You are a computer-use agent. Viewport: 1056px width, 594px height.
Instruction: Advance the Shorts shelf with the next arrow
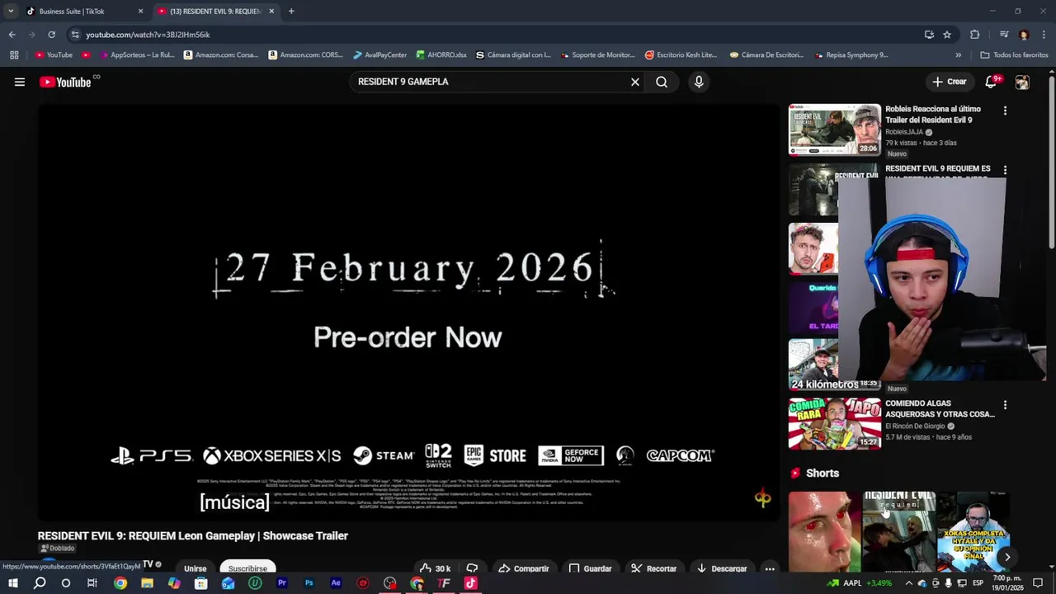click(1007, 557)
